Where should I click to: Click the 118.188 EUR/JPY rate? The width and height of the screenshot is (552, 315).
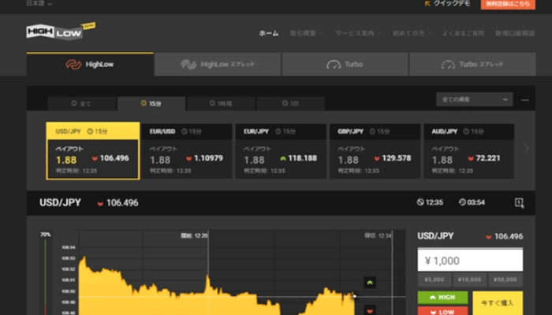(302, 158)
